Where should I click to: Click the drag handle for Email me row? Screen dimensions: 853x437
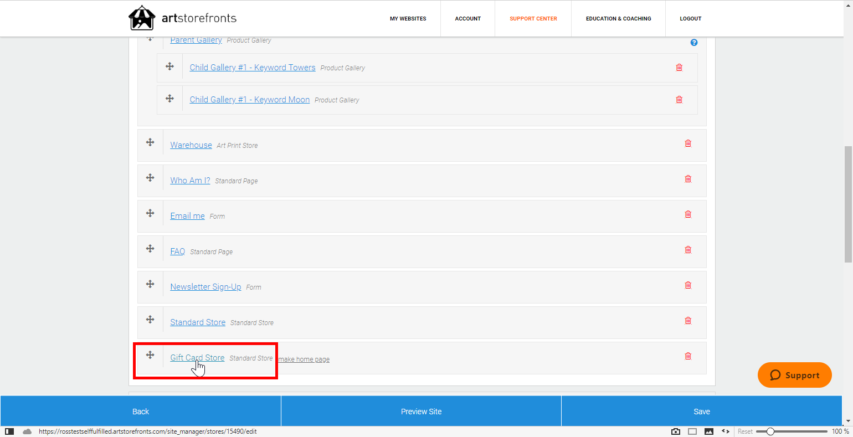coord(150,213)
